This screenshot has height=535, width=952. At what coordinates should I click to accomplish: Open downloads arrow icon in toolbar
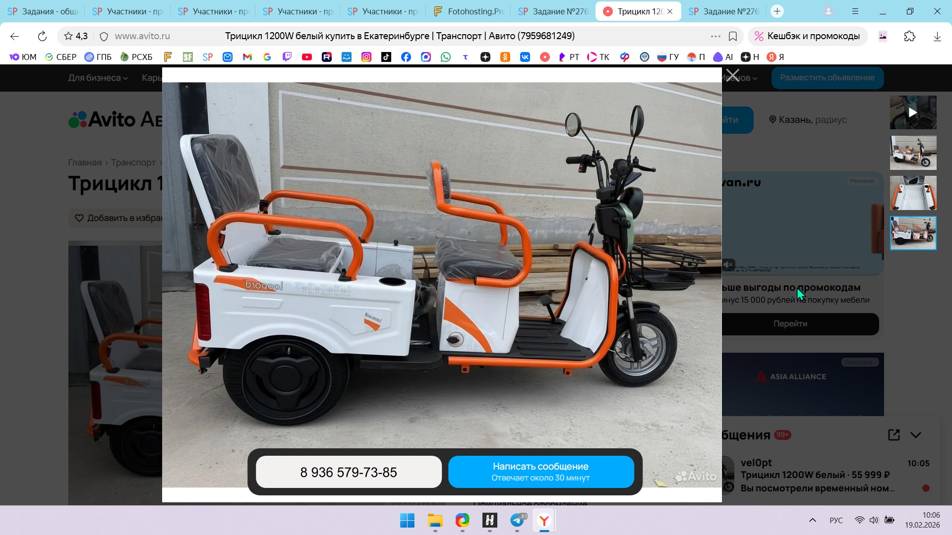coord(937,36)
